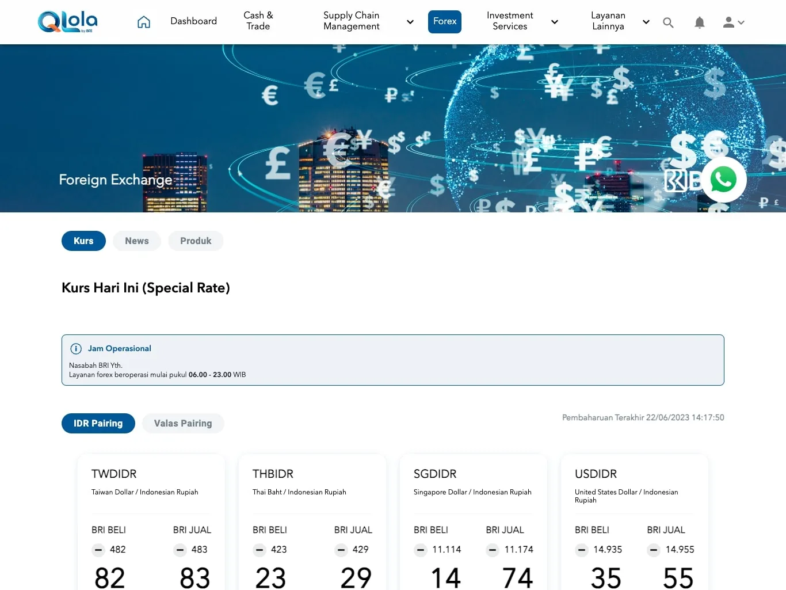Viewport: 786px width, 590px height.
Task: Click info icon beside Jam Operasional
Action: pyautogui.click(x=76, y=349)
